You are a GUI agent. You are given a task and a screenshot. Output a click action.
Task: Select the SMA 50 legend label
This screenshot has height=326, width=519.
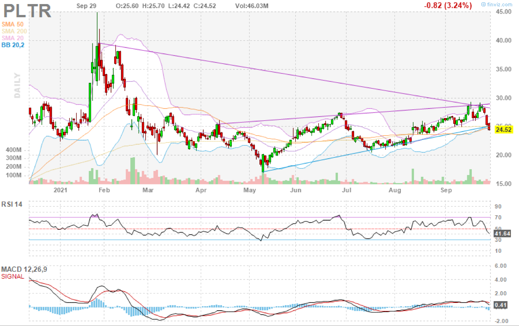pos(13,24)
